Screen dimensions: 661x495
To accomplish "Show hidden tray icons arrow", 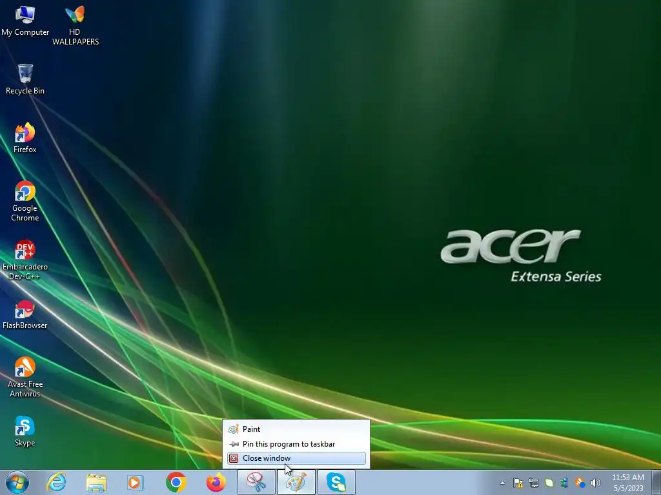I will tap(502, 483).
